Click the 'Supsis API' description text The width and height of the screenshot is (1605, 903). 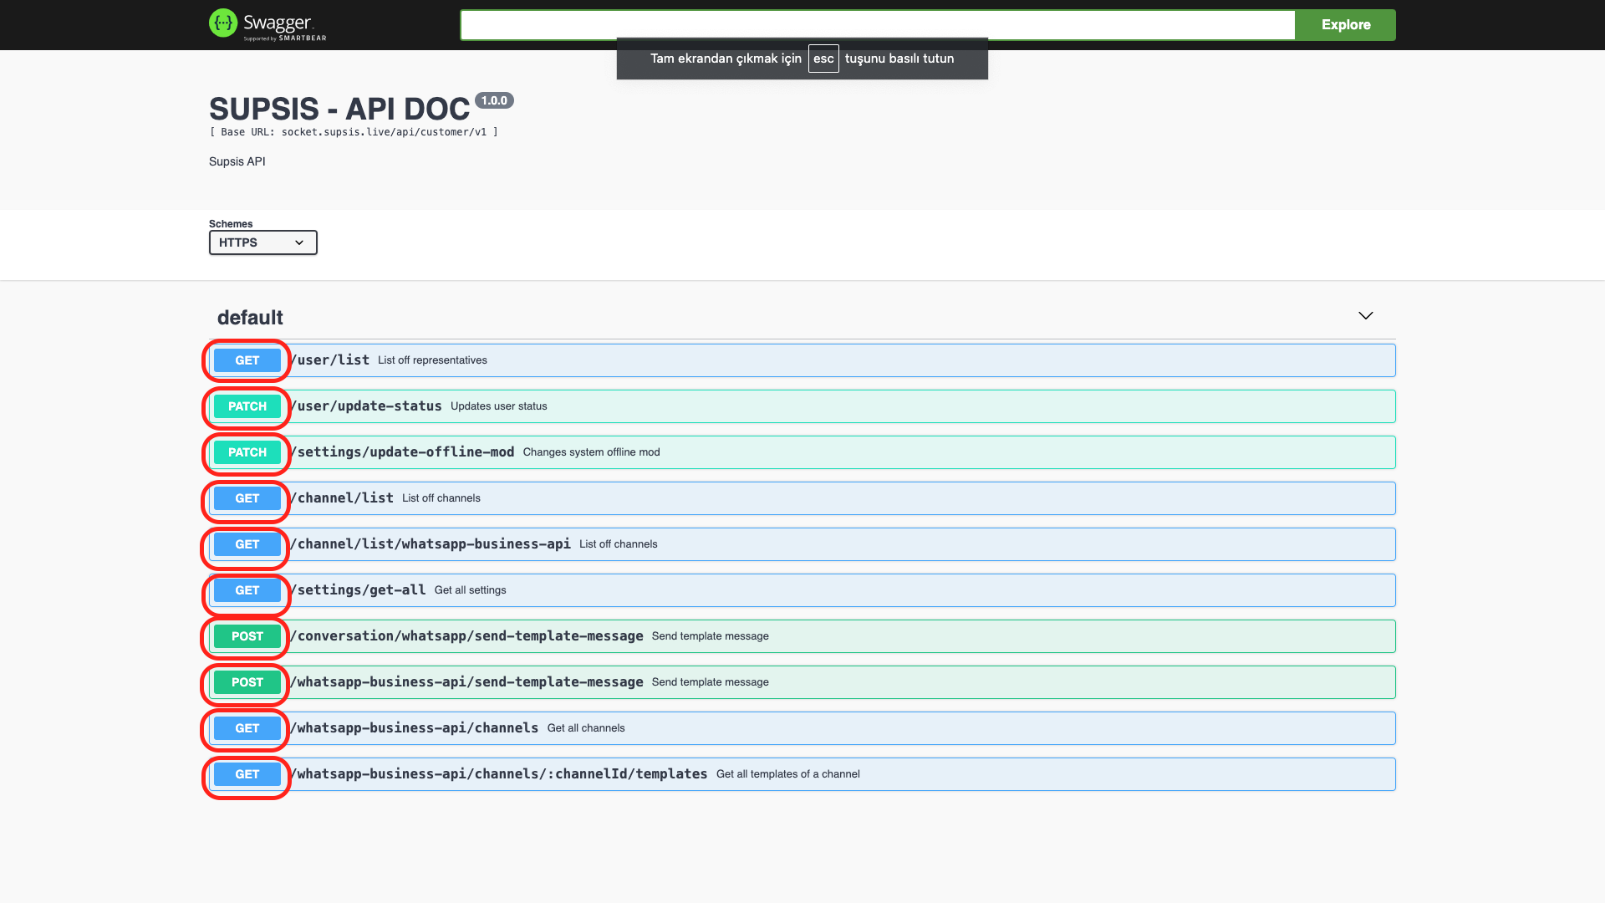[237, 161]
